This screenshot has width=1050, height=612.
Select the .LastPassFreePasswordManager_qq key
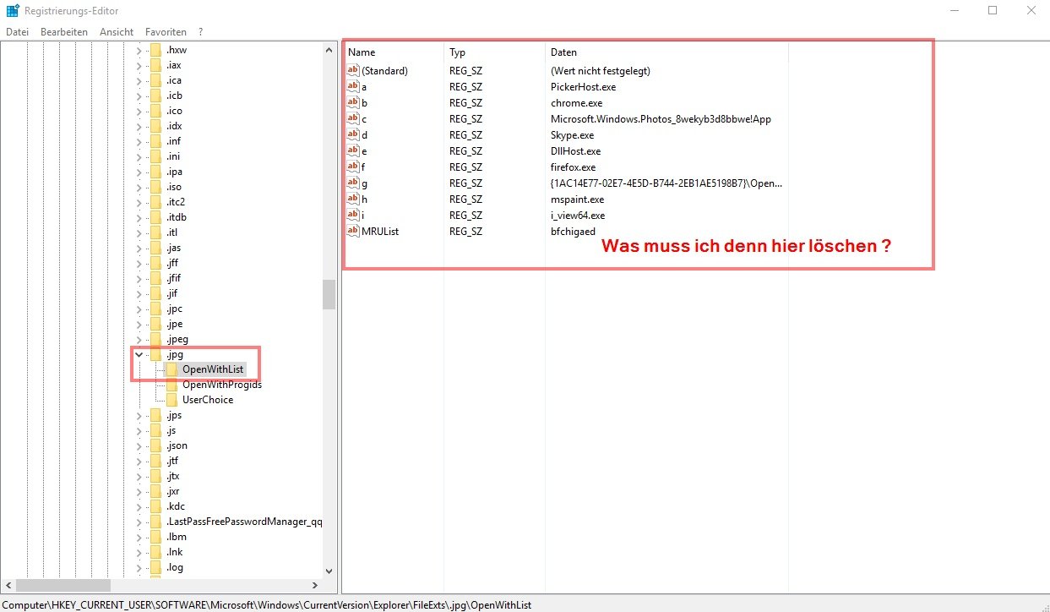pos(244,522)
